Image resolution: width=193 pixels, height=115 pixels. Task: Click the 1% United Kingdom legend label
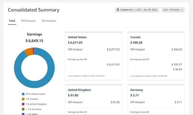(x=36, y=104)
